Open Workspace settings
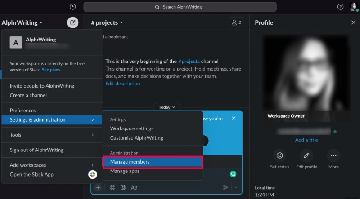 tap(131, 128)
